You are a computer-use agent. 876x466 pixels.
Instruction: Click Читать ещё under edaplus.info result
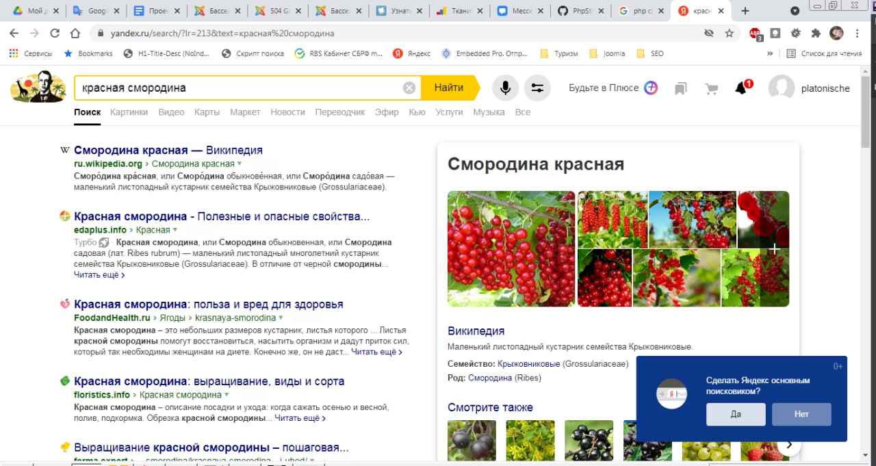[99, 275]
